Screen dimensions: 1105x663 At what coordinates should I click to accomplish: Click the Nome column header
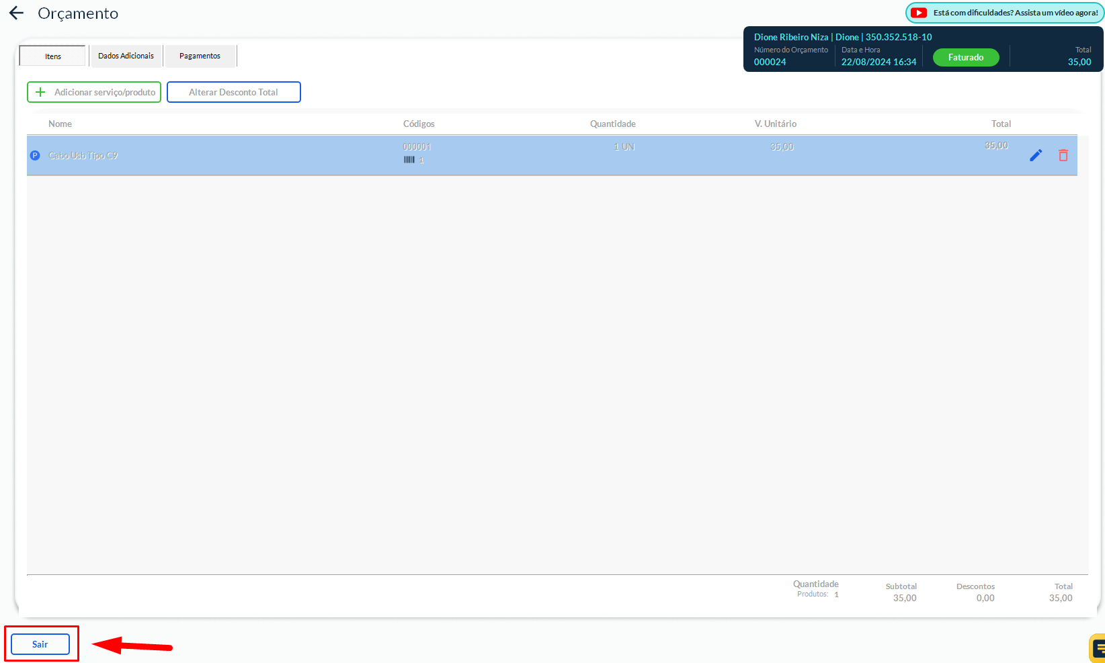pos(60,124)
